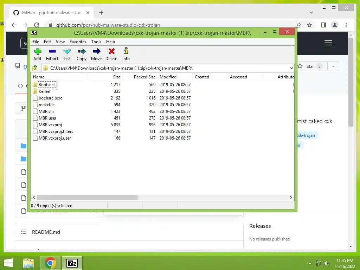Click left arrow of 7-Zip horizontal scrollbar
The height and width of the screenshot is (270, 360).
tap(34, 198)
